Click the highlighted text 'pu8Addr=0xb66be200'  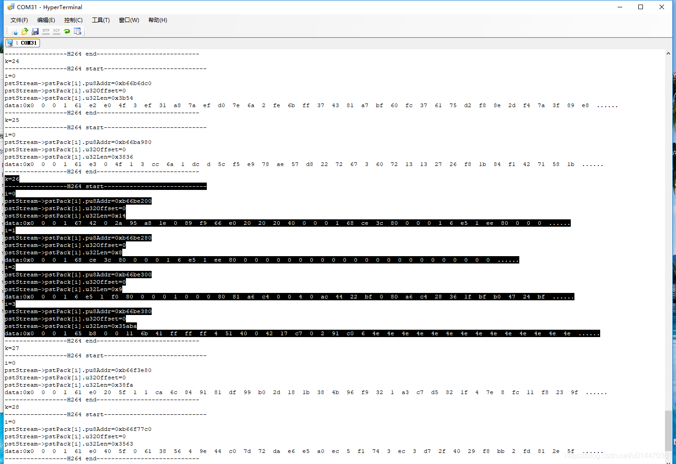(119, 201)
